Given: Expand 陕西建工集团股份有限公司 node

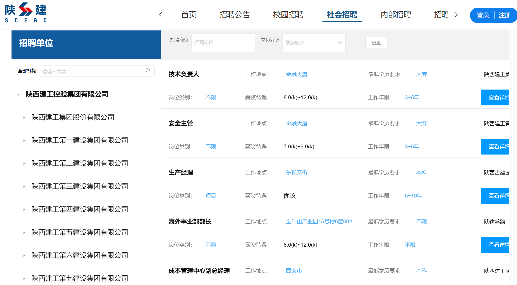Looking at the screenshot, I should 24,118.
